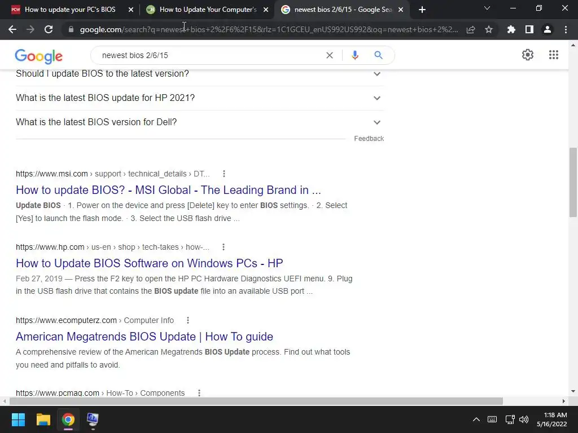Open a new browser tab
Image resolution: width=578 pixels, height=433 pixels.
pyautogui.click(x=422, y=10)
